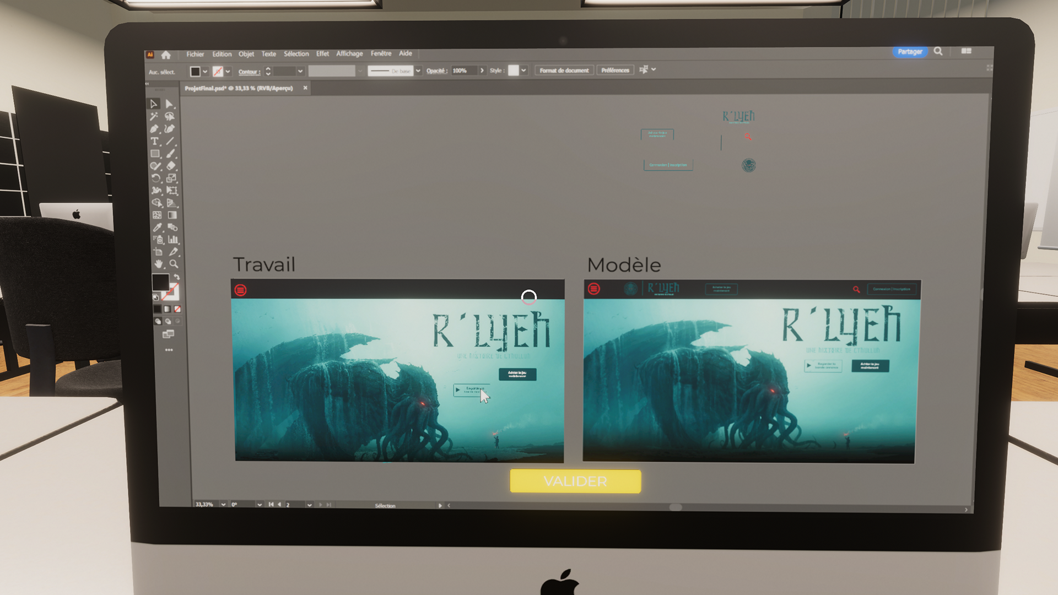
Task: Open the Fichier menu
Action: [x=195, y=54]
